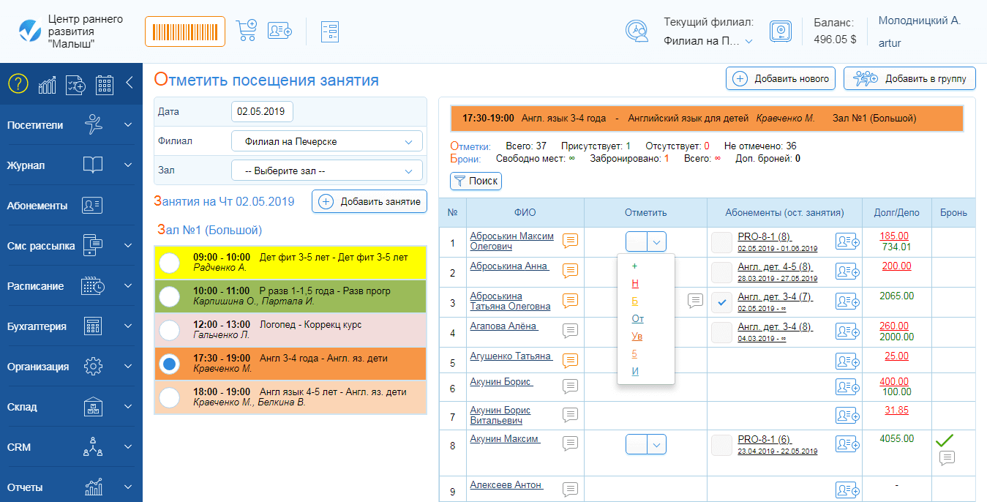Expand the Бухгалтерия sidebar menu
The image size is (987, 502).
(x=71, y=326)
